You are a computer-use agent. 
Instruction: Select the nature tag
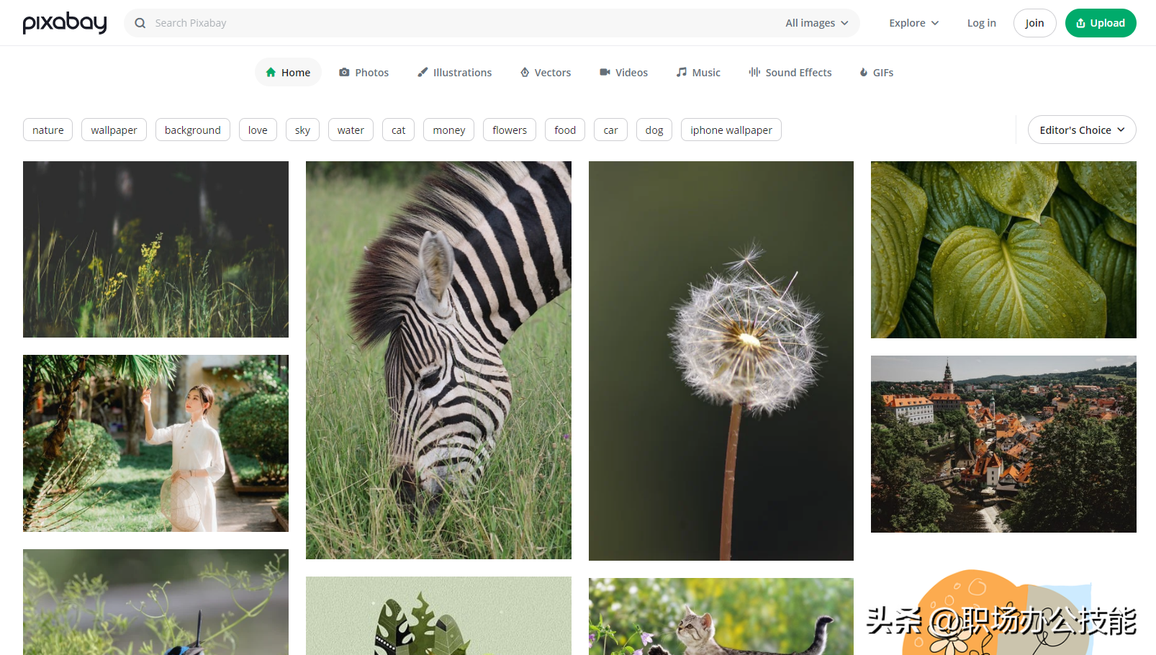click(48, 130)
